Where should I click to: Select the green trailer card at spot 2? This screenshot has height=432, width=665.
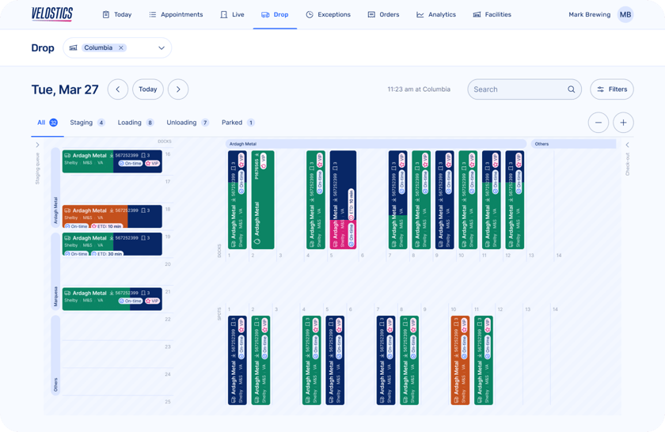click(260, 360)
